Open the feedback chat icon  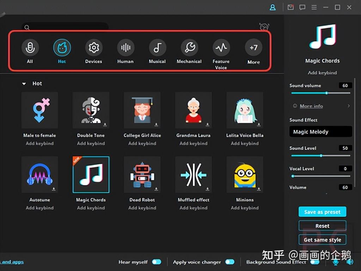coord(302,7)
